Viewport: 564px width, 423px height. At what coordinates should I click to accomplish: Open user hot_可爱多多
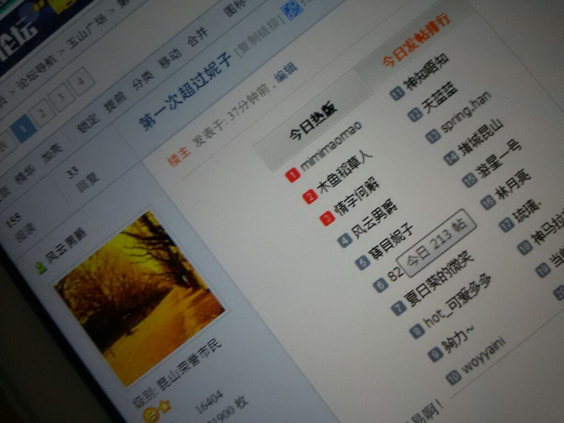click(457, 300)
